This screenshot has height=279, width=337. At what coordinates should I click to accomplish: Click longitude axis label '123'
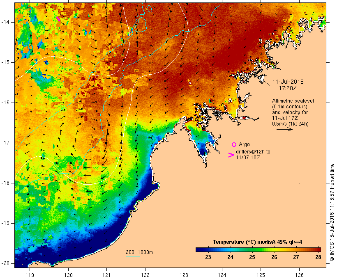184,275
